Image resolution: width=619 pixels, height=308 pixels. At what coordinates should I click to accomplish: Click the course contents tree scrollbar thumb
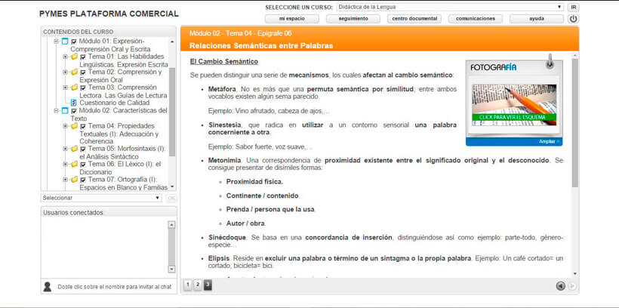click(x=172, y=112)
